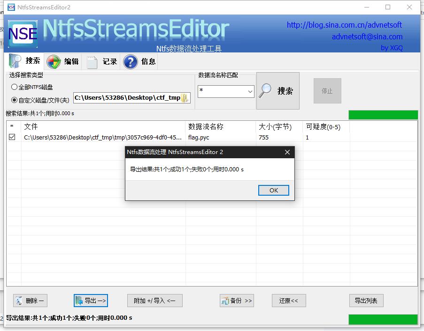Open the 记录 tab
Viewport: 424px width, 331px height.
coord(101,61)
